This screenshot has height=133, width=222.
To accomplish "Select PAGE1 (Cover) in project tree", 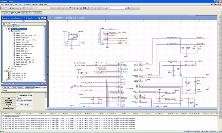I will click(x=21, y=33).
